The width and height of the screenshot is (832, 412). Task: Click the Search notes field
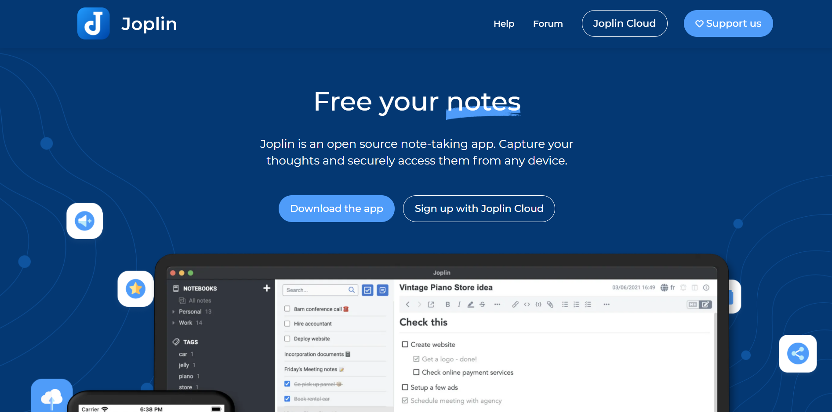pyautogui.click(x=316, y=290)
